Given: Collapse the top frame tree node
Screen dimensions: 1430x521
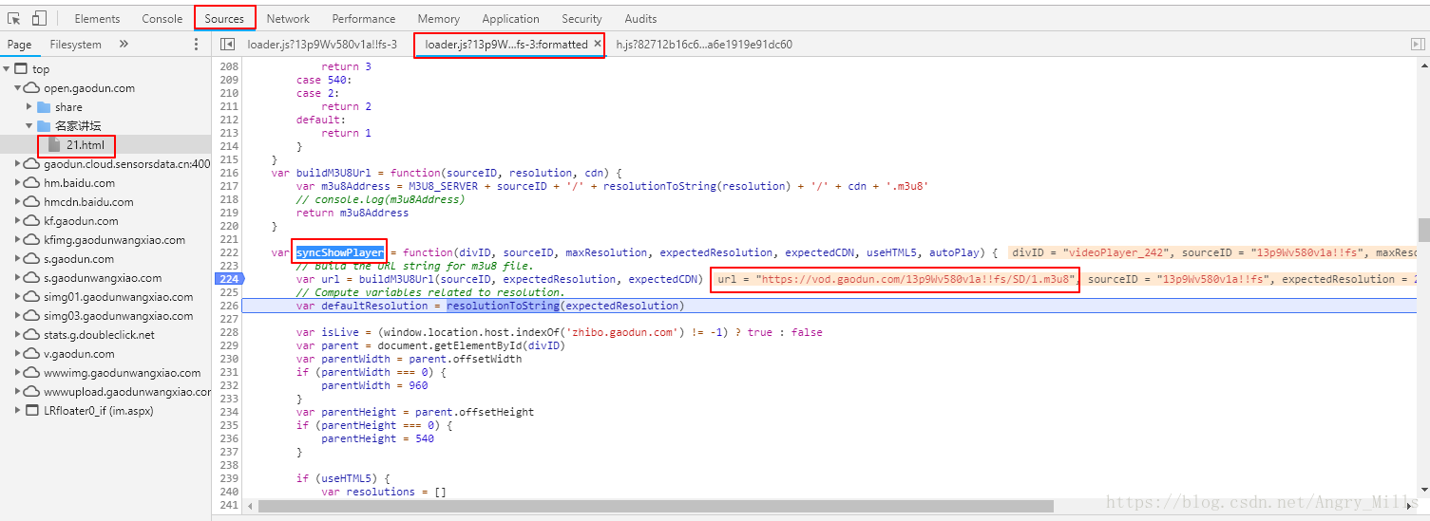Looking at the screenshot, I should click(7, 69).
